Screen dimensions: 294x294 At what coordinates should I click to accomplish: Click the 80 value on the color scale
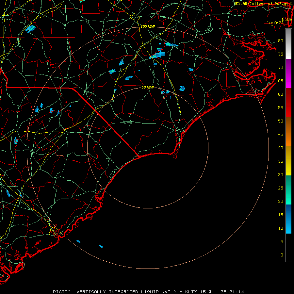point(281,41)
